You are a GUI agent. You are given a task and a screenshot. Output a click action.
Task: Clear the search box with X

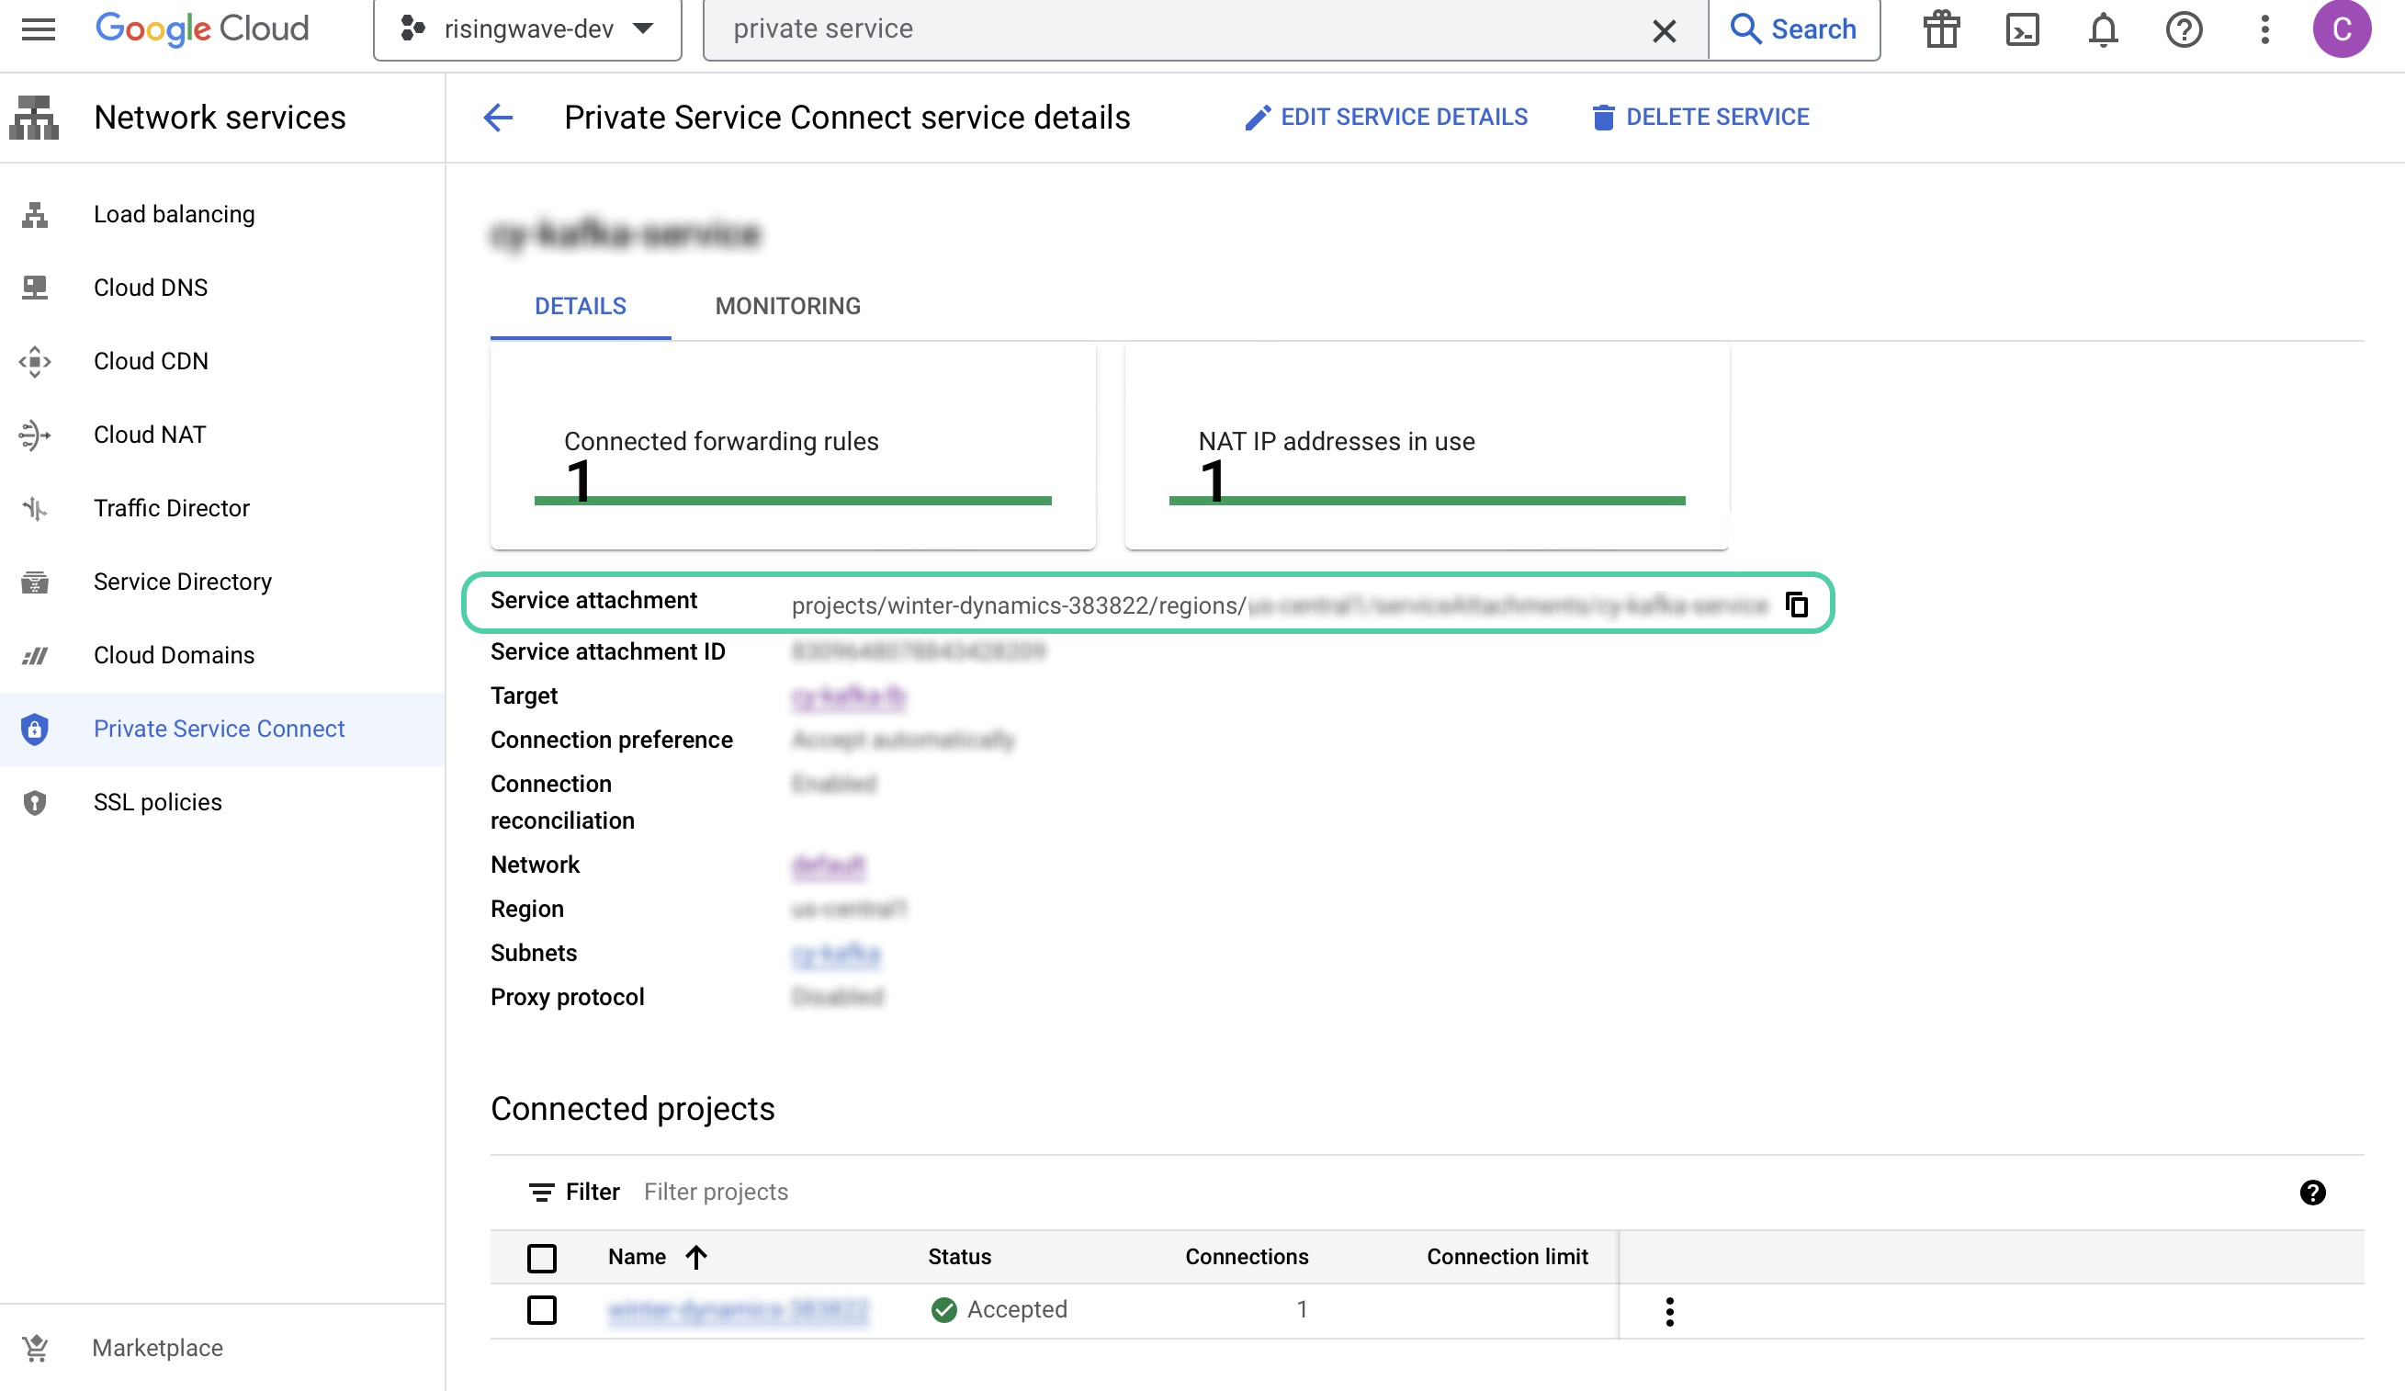[1664, 30]
